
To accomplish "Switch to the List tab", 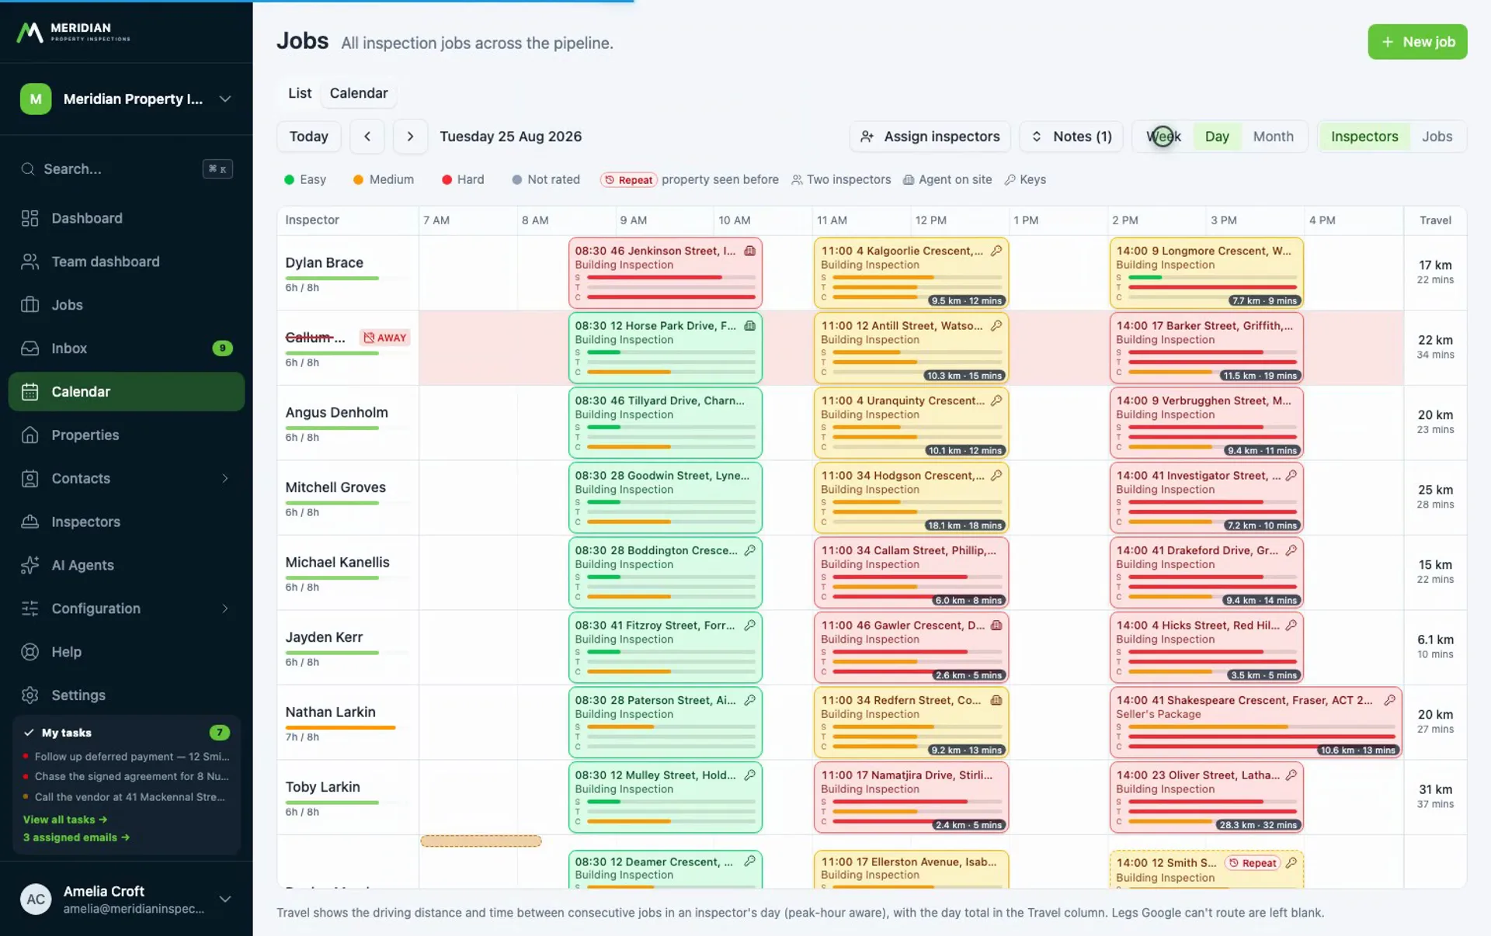I will click(x=300, y=93).
